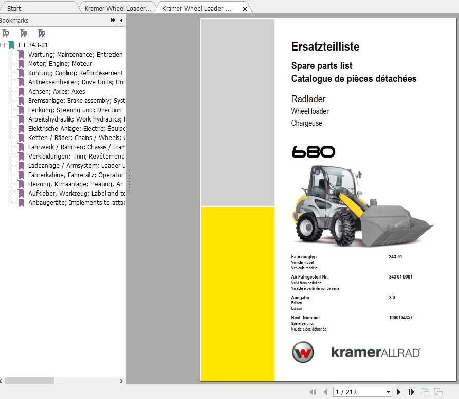Viewport: 459px width, 399px height.
Task: Open the Ketten / Räder; Chains bookmark
Action: (x=77, y=138)
